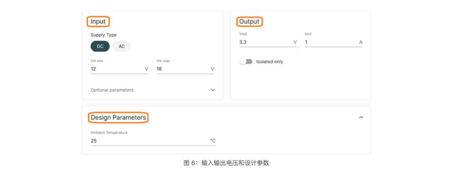Expand Optional parameters chevron arrow

212,90
